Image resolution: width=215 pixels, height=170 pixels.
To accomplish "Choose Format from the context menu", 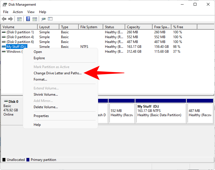I will [40, 79].
